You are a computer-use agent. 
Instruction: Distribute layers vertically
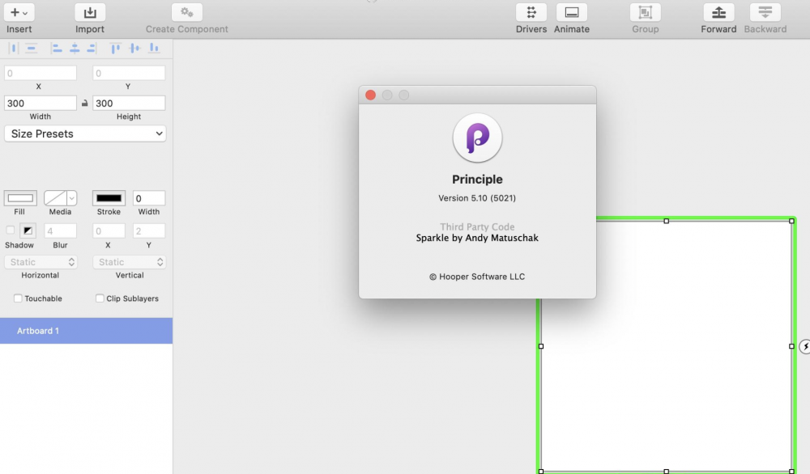31,49
